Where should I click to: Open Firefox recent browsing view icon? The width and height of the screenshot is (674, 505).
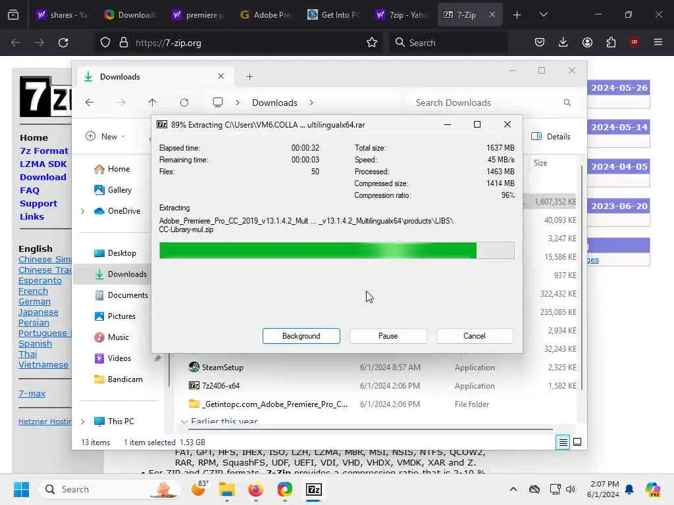pyautogui.click(x=13, y=15)
